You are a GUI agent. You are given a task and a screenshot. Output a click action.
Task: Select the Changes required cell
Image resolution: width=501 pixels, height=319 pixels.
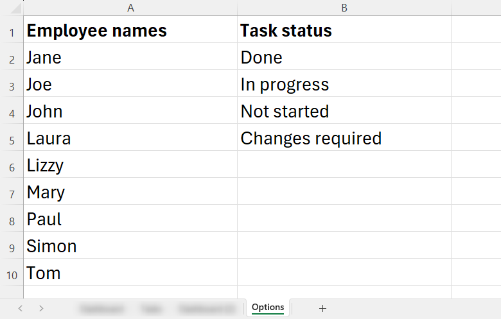[x=344, y=137]
